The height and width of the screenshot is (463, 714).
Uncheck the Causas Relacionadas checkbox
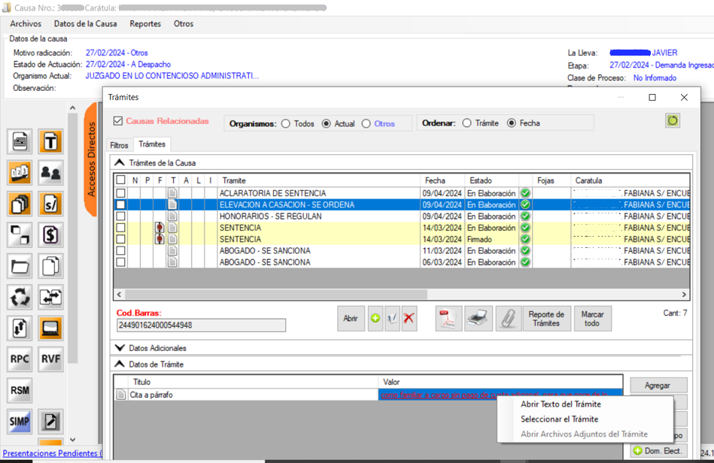click(117, 121)
